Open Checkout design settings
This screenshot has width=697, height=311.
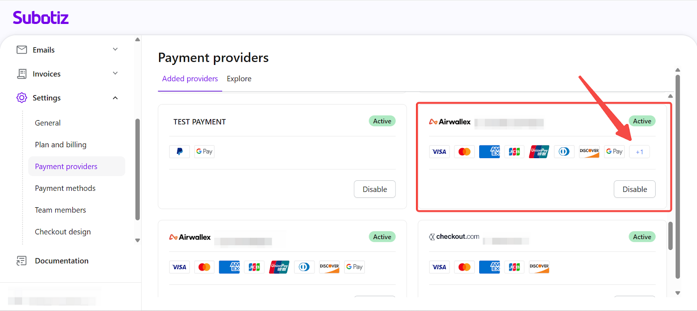(x=63, y=232)
